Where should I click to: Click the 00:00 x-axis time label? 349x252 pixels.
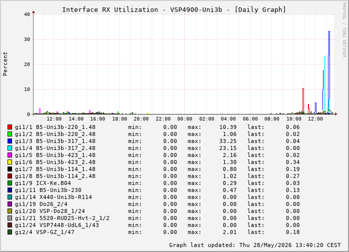coord(185,119)
